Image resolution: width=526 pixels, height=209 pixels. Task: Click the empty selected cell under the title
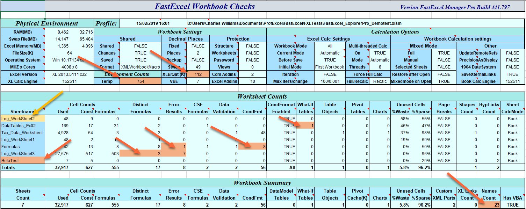click(x=23, y=15)
